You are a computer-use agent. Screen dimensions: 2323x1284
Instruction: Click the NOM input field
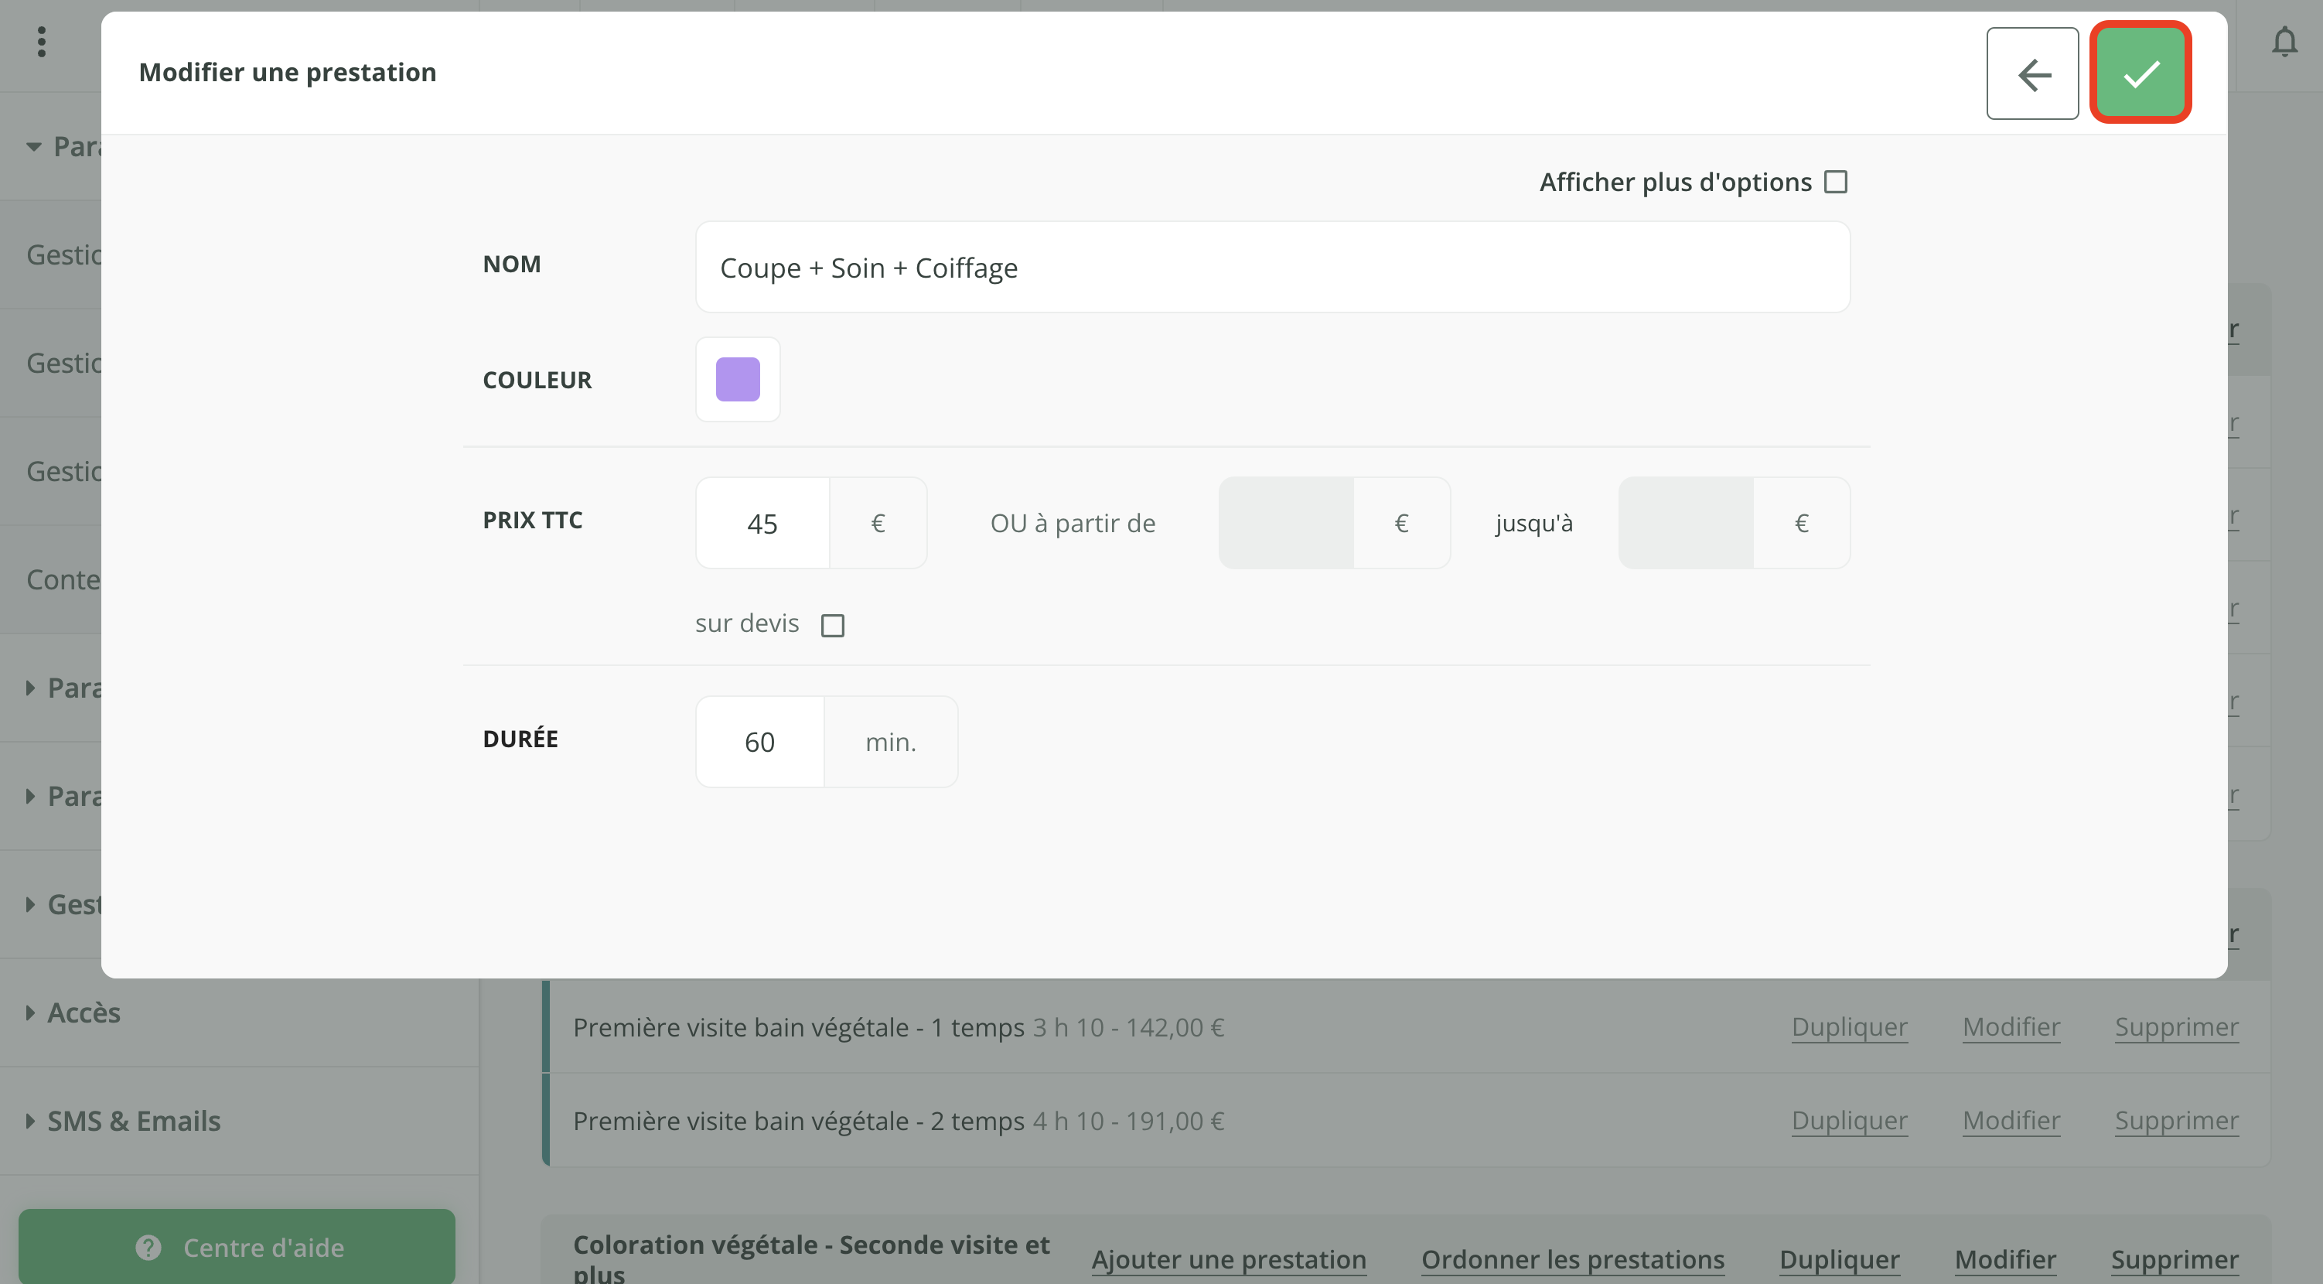pos(1272,267)
